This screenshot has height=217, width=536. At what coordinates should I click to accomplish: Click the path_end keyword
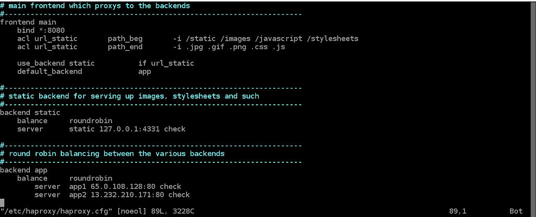[125, 47]
